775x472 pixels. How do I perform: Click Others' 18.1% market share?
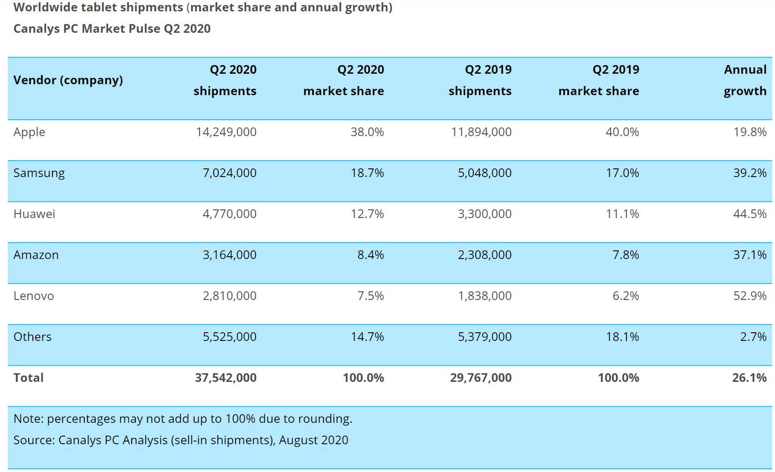[622, 337]
